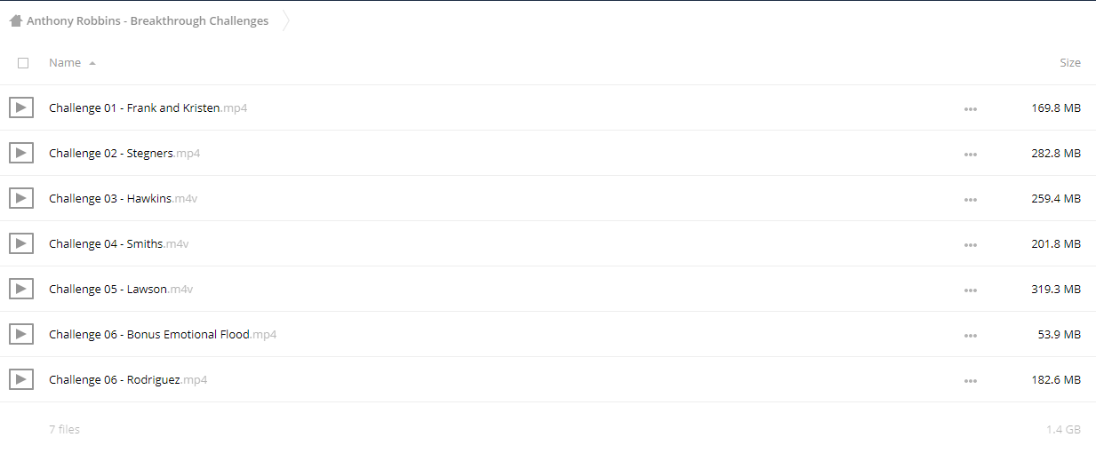Image resolution: width=1096 pixels, height=469 pixels.
Task: Open the Anthony Robbins - Breakthrough Challenges breadcrumb
Action: 148,20
